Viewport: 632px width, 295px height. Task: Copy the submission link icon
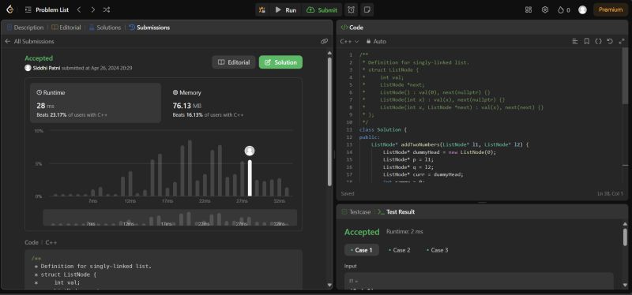324,42
